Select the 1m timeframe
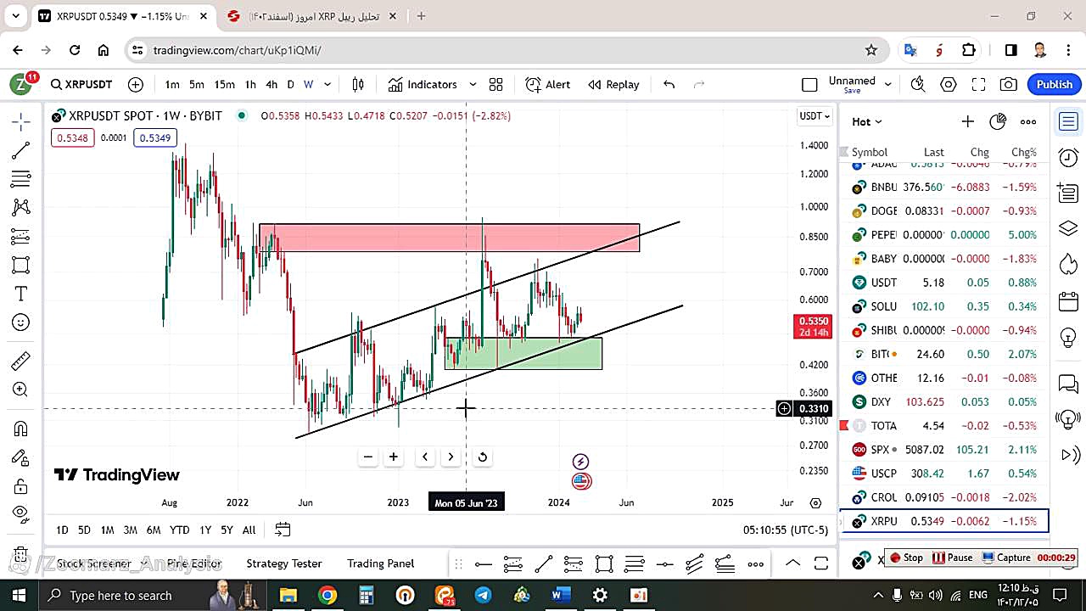The width and height of the screenshot is (1086, 611). (172, 84)
